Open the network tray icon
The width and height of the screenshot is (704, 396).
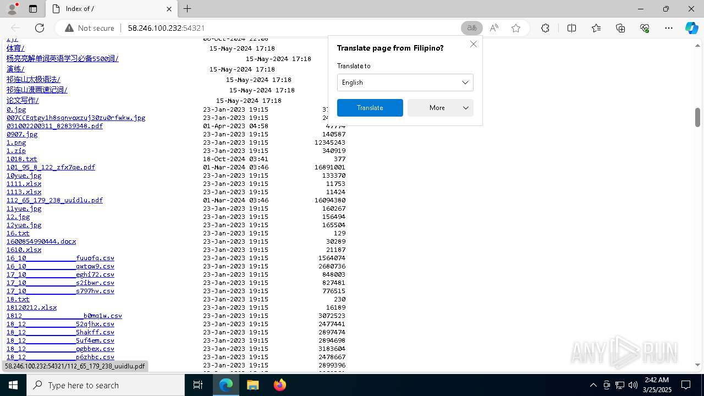point(619,385)
